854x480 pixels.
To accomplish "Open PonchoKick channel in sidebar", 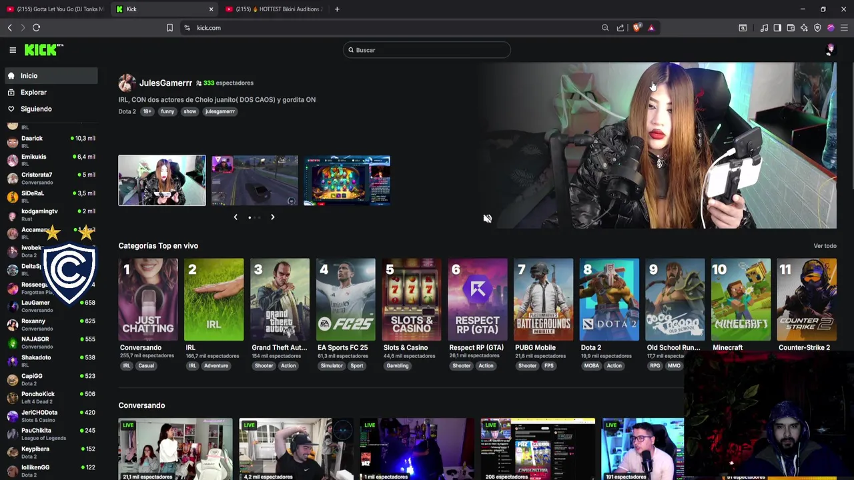I will click(51, 397).
